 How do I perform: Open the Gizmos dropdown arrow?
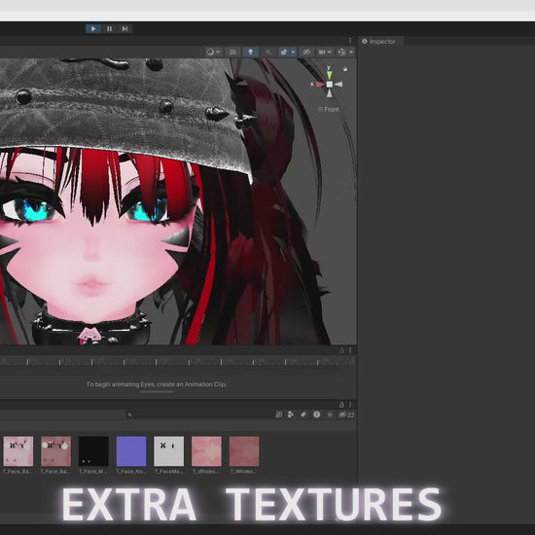click(x=351, y=52)
